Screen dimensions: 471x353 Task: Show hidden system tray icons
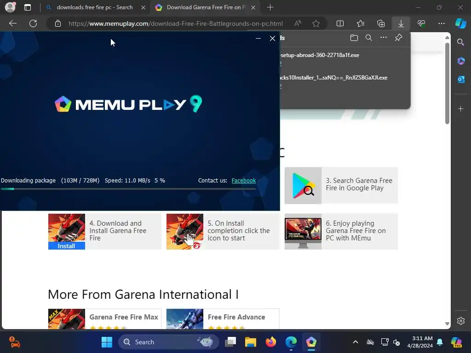(356, 342)
